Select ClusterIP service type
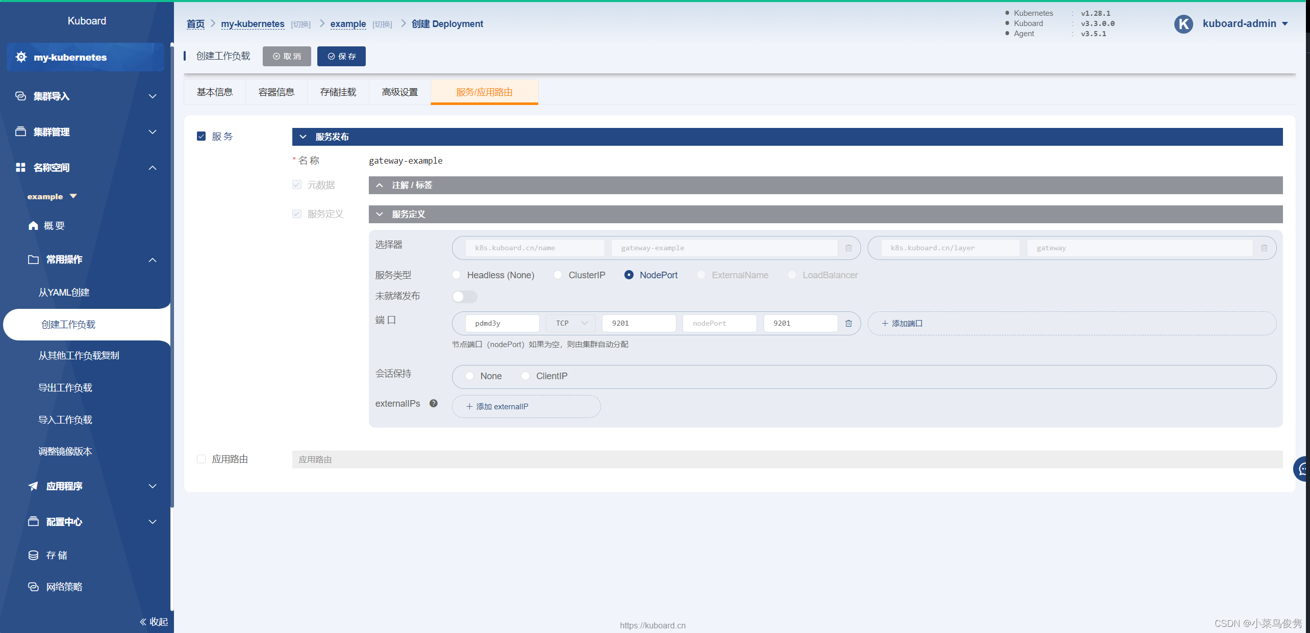 (558, 275)
